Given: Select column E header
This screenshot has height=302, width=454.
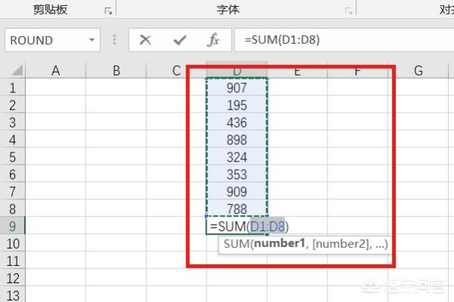Looking at the screenshot, I should point(297,70).
